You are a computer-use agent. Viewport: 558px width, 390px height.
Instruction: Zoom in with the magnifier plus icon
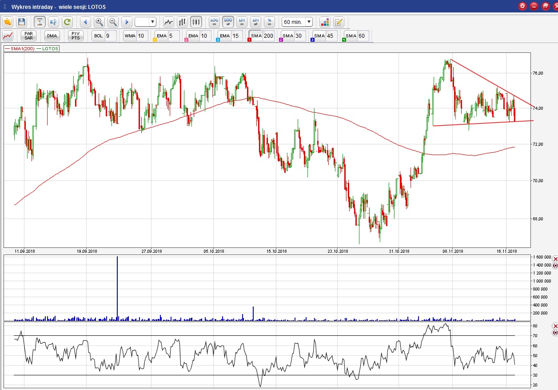[99, 22]
